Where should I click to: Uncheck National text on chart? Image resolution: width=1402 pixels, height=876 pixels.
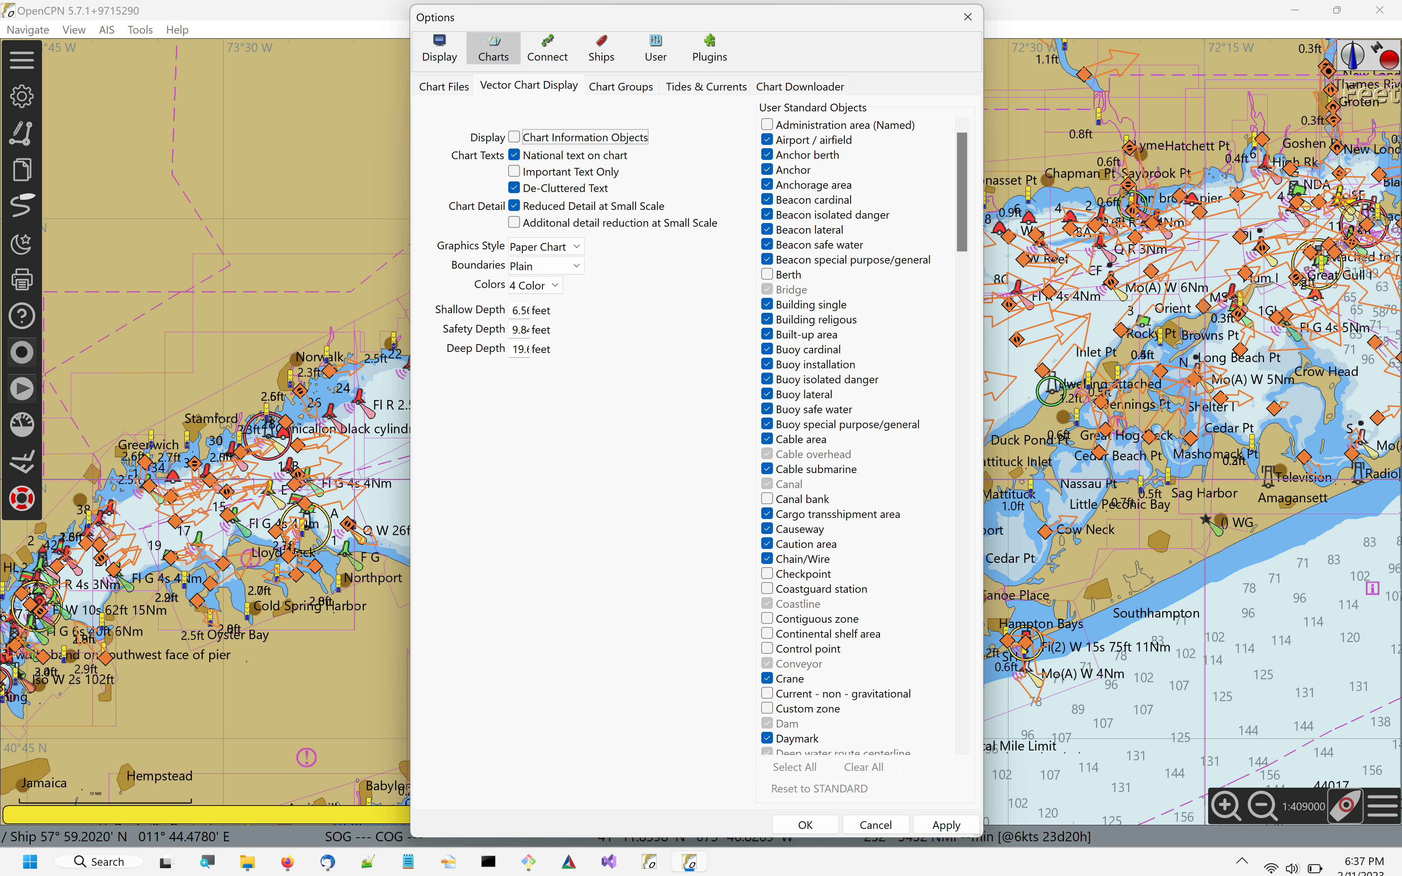[x=514, y=154]
